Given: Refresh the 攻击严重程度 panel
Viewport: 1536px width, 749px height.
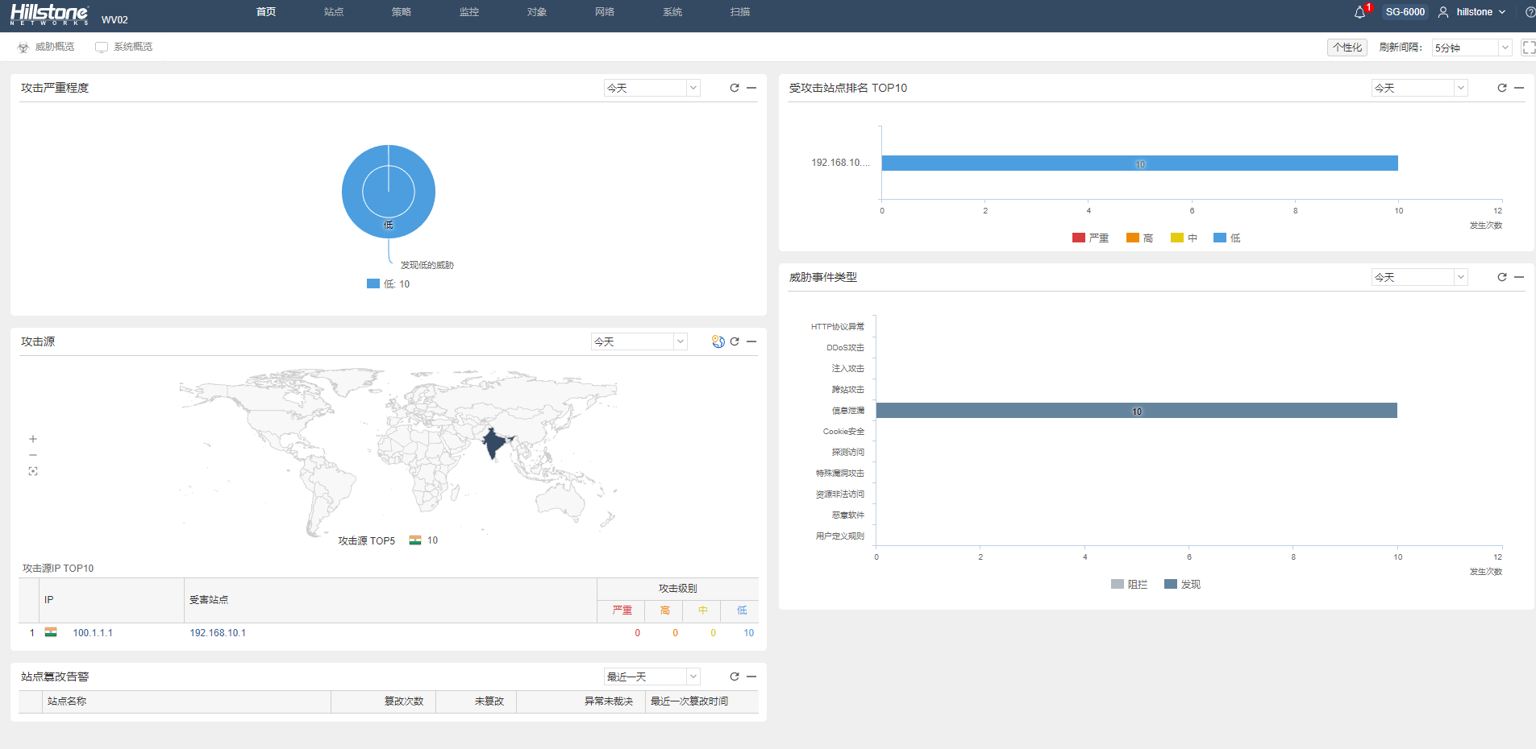Looking at the screenshot, I should pyautogui.click(x=735, y=88).
